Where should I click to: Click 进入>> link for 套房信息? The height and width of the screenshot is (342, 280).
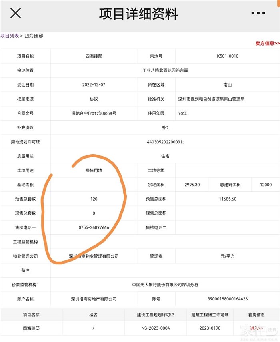pos(256,328)
